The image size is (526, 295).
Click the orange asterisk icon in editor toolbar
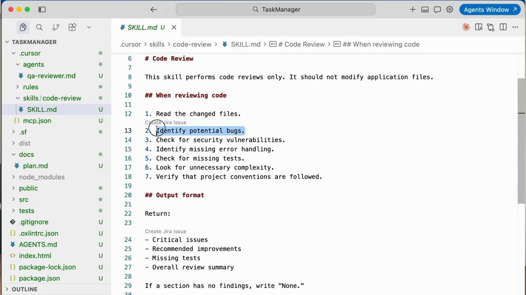[x=466, y=27]
